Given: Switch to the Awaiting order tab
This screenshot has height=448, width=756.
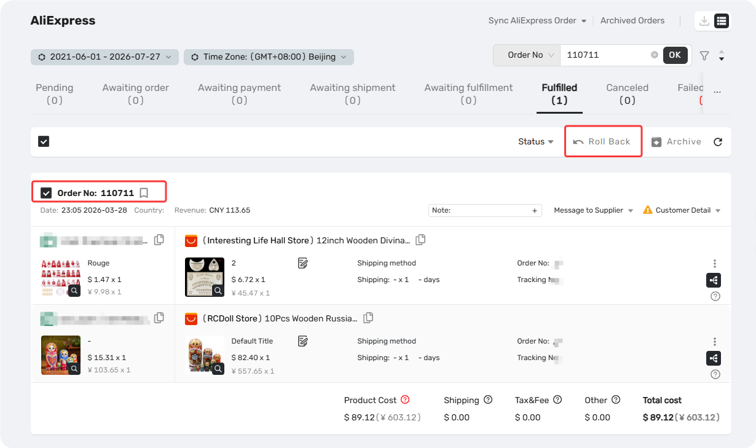Looking at the screenshot, I should [x=136, y=93].
